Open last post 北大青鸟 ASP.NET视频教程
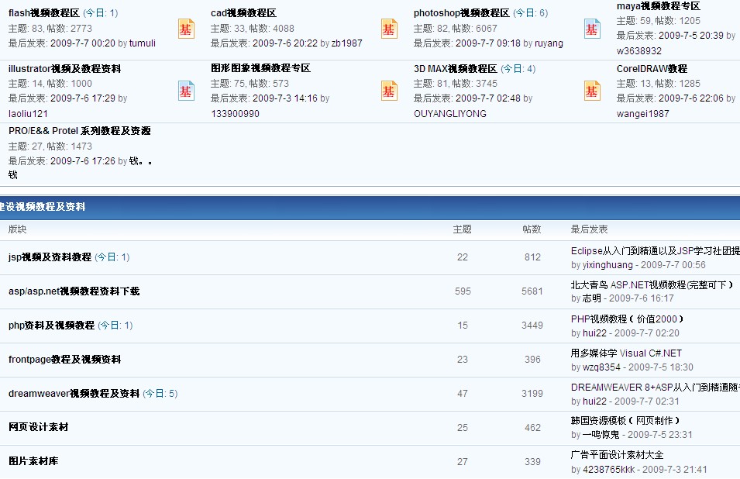Image resolution: width=740 pixels, height=479 pixels. (x=651, y=285)
